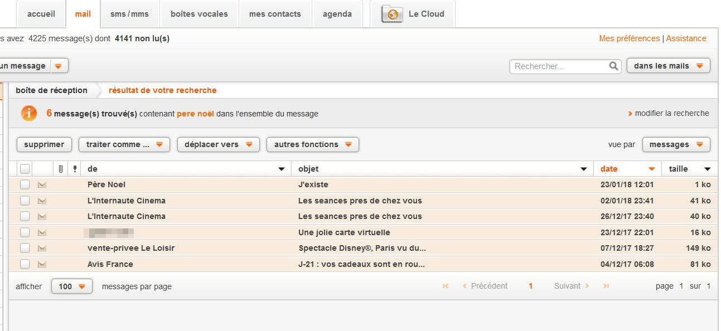Sort by attachment paperclip column icon

pos(61,169)
